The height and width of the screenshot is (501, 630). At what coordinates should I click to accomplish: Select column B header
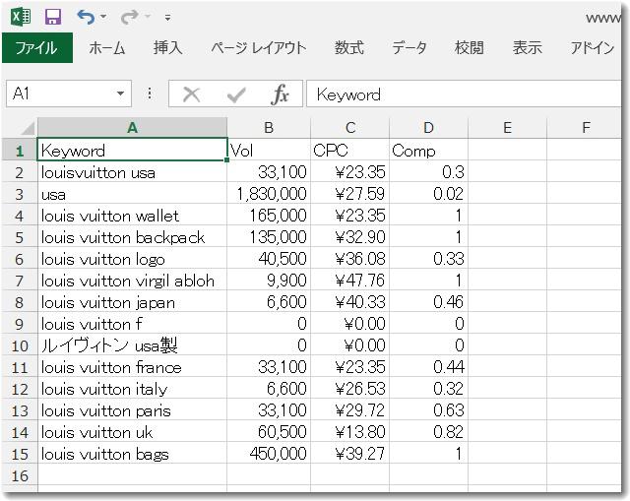click(x=269, y=128)
